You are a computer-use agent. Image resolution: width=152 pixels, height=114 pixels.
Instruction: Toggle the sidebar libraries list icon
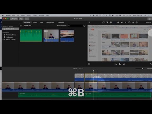21,26
